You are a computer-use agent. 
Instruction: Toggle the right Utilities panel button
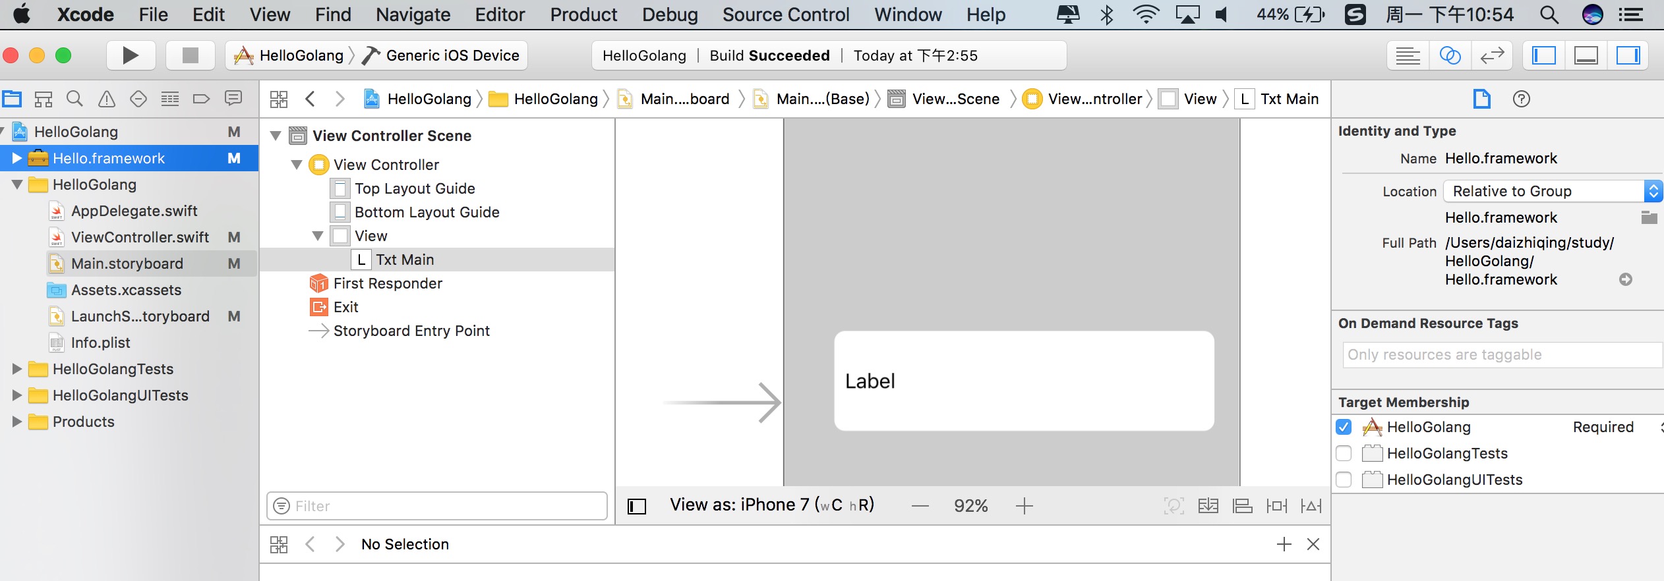1628,56
